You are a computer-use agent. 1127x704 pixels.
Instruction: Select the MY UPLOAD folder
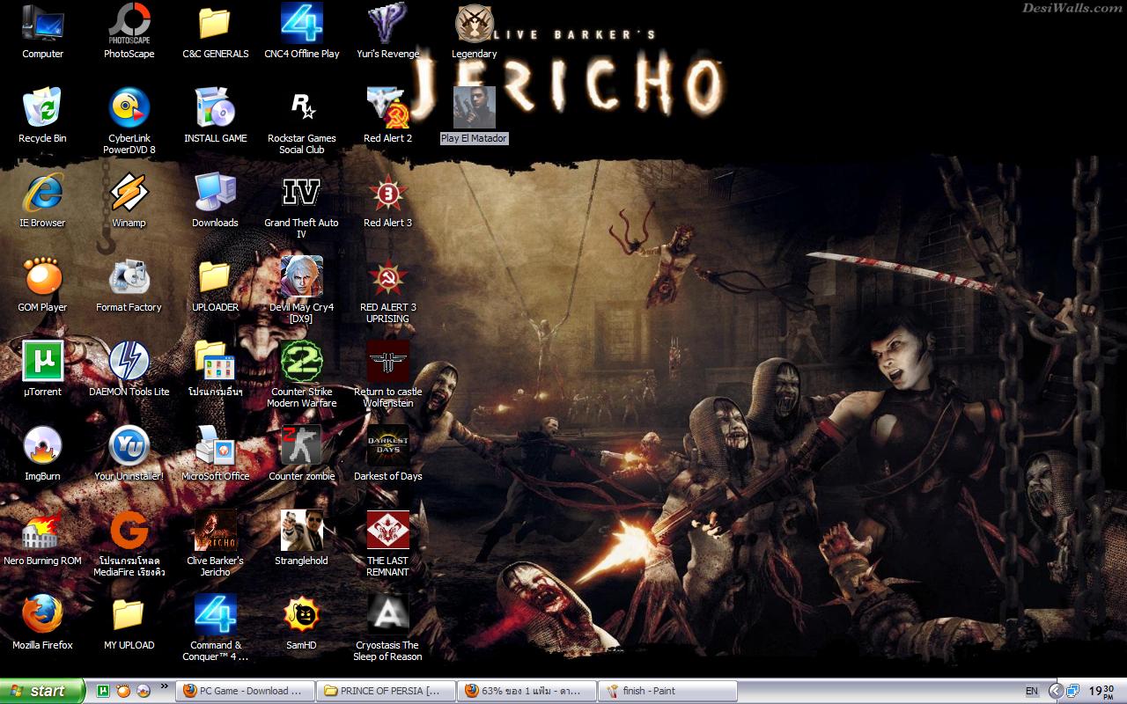click(x=129, y=615)
